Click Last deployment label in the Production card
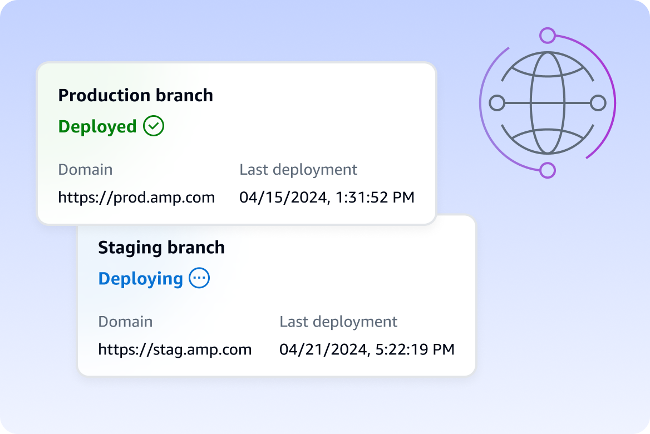The image size is (650, 434). (298, 169)
